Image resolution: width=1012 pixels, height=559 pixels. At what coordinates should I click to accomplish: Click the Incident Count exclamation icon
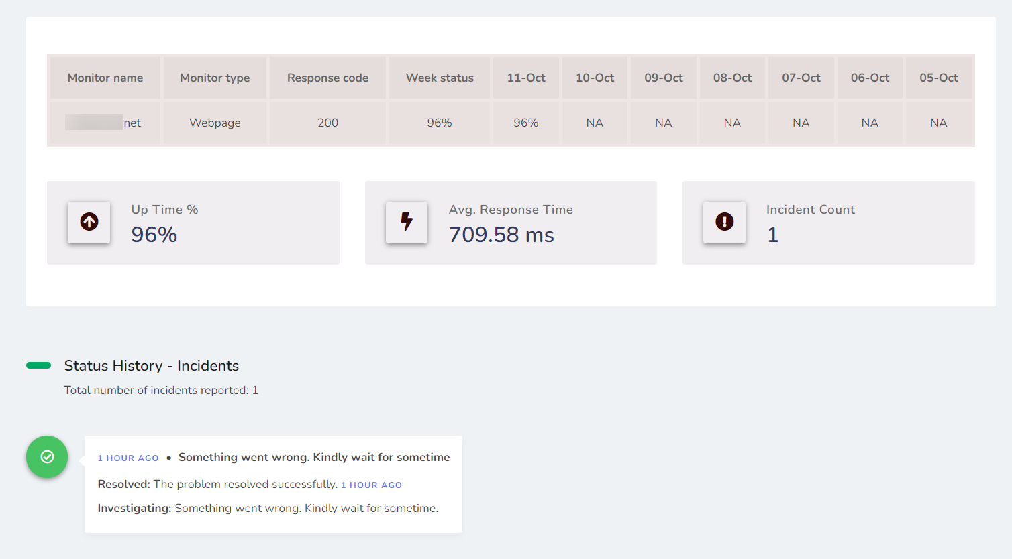(725, 222)
